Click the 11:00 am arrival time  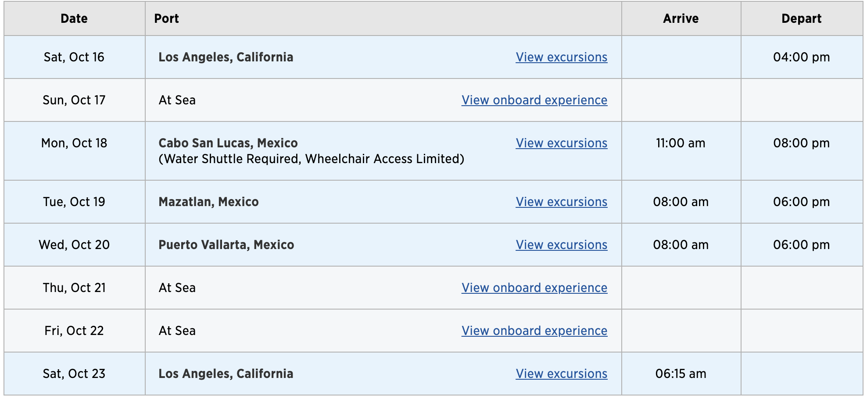tap(681, 143)
